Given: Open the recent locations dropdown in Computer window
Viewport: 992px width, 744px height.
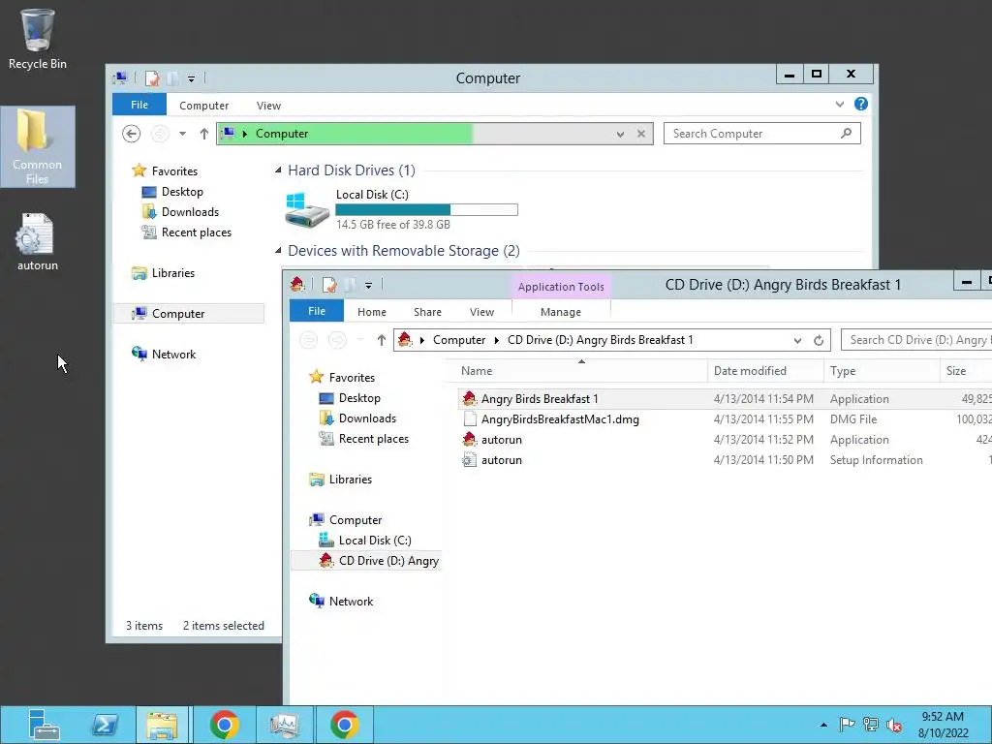Looking at the screenshot, I should 182,134.
